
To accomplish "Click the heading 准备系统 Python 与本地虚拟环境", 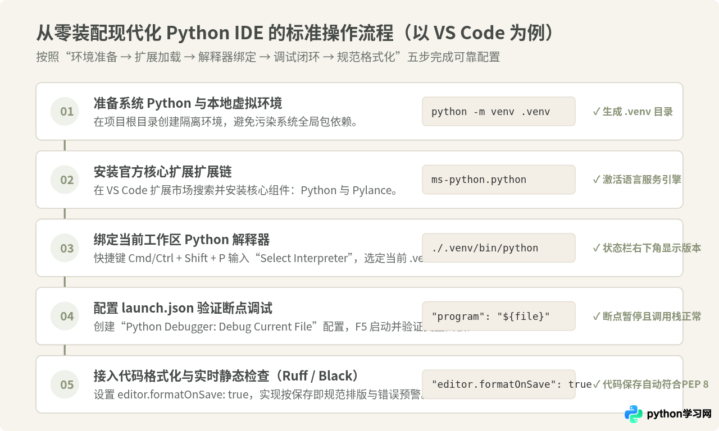I will click(x=188, y=103).
